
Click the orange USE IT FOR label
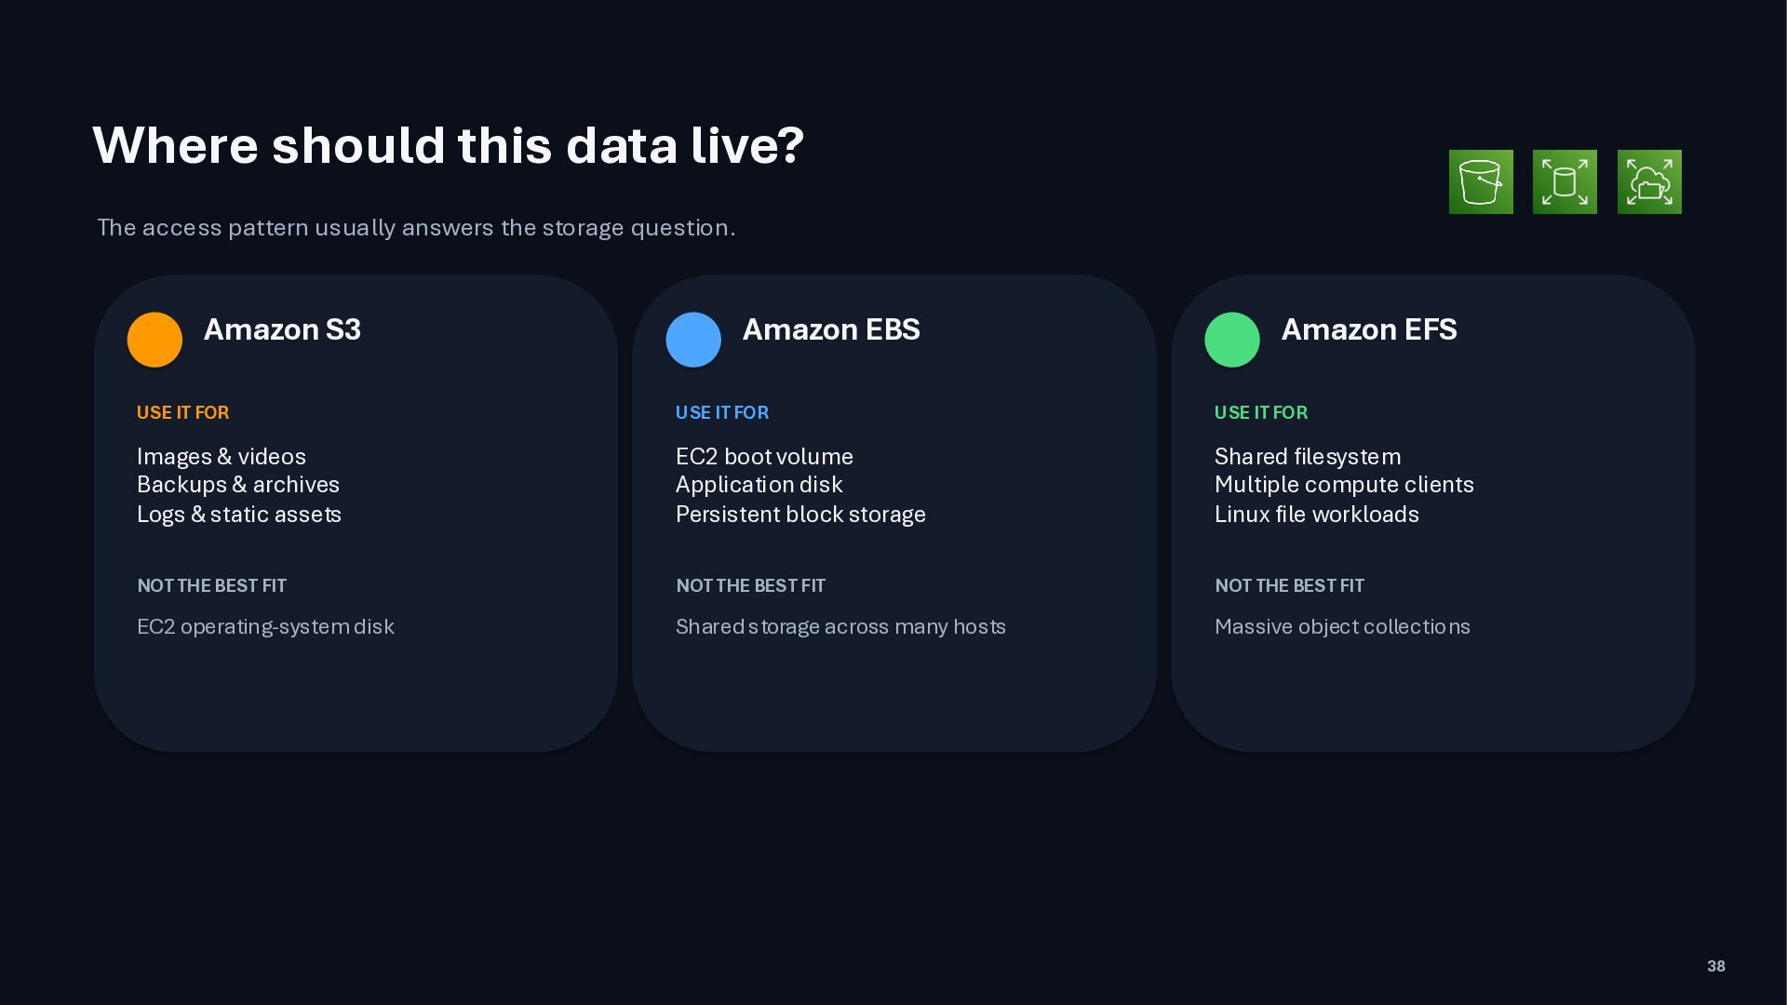pos(182,412)
